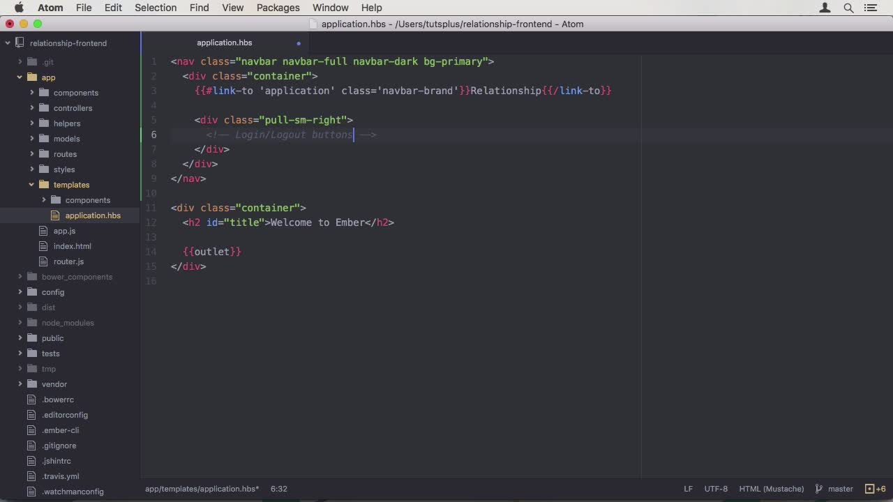Click the master branch label
The width and height of the screenshot is (893, 502).
point(841,489)
